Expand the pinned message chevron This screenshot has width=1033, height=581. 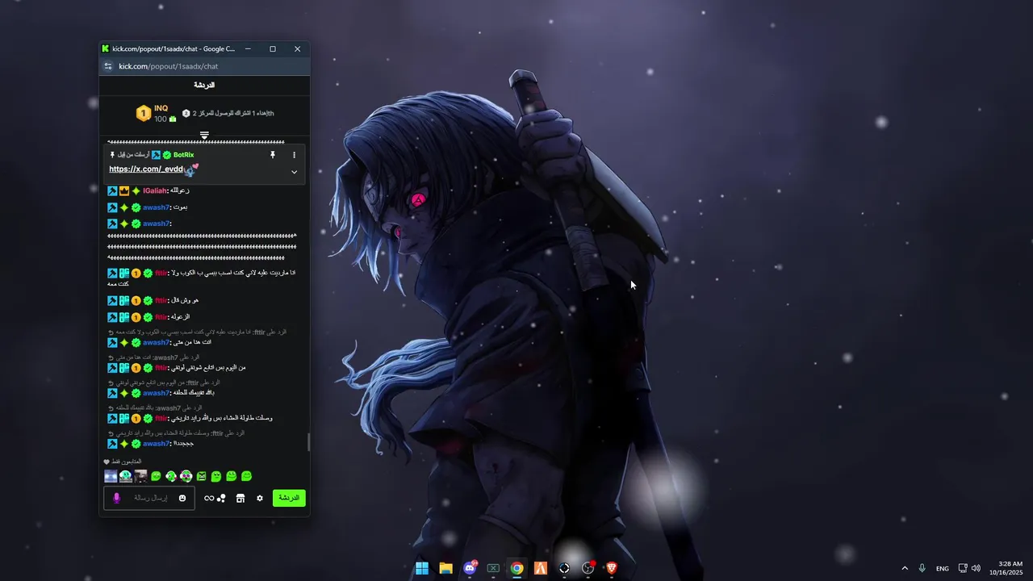(x=294, y=172)
